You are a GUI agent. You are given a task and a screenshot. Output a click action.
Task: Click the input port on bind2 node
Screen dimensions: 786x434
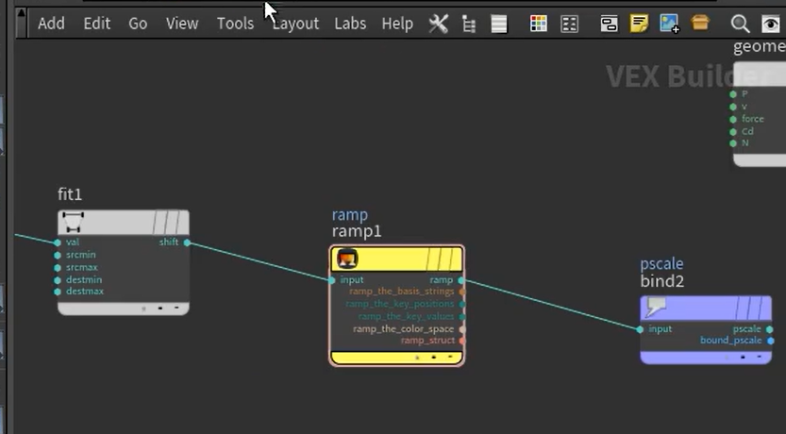640,329
